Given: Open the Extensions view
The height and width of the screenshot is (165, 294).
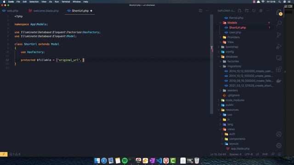Looking at the screenshot, I should 279,69.
